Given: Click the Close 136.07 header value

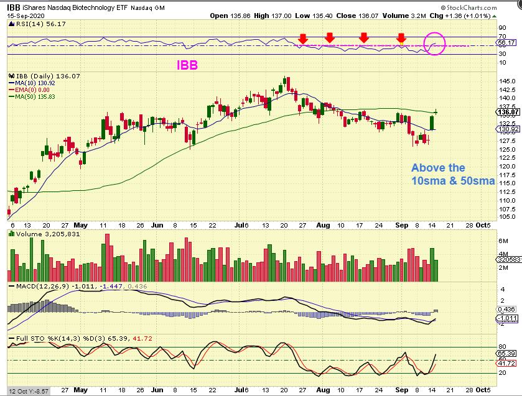Looking at the screenshot, I should pyautogui.click(x=357, y=16).
